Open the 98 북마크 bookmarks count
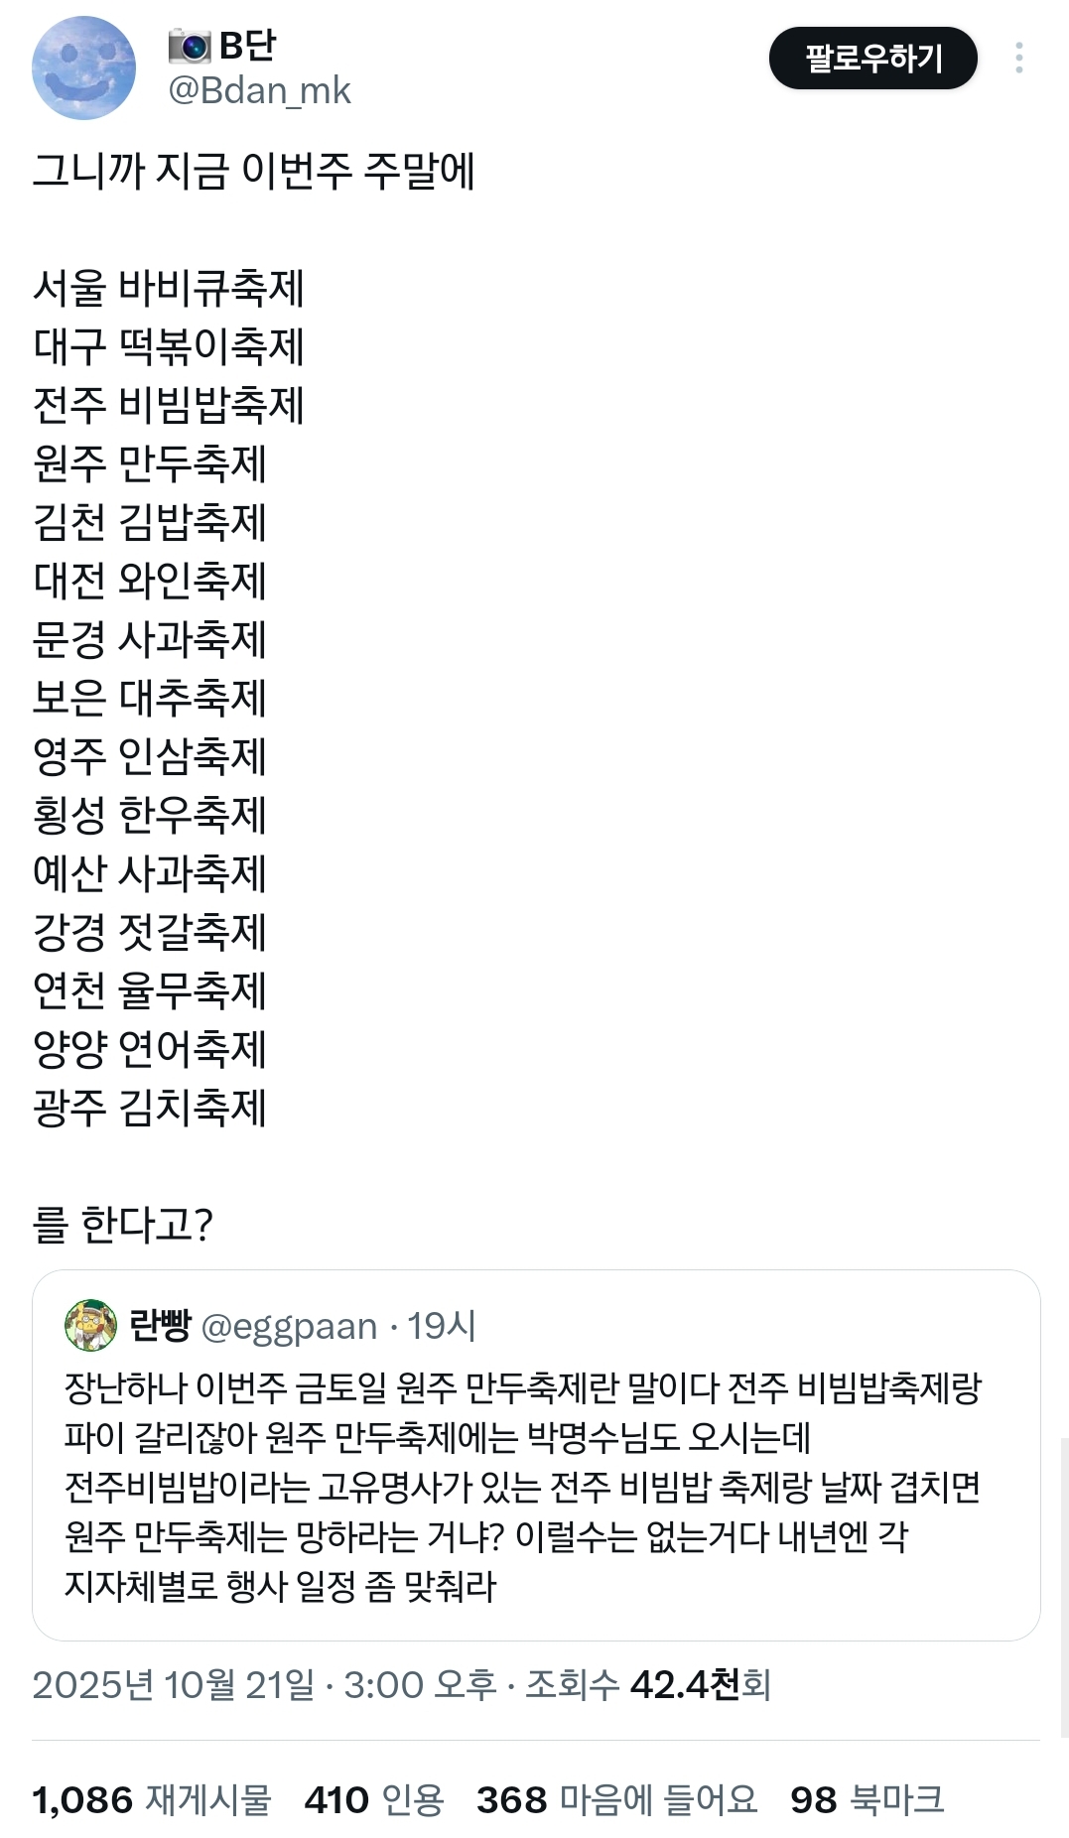 pyautogui.click(x=867, y=1799)
